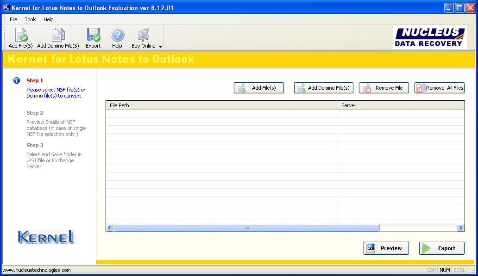Click the Step 3 heading
This screenshot has height=276, width=478.
coord(35,146)
